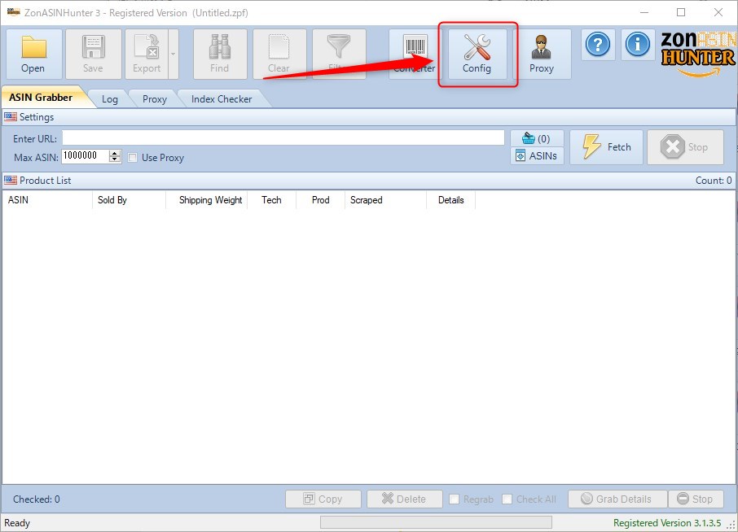Open the barcode Converter tool
This screenshot has height=532, width=738.
(x=415, y=54)
